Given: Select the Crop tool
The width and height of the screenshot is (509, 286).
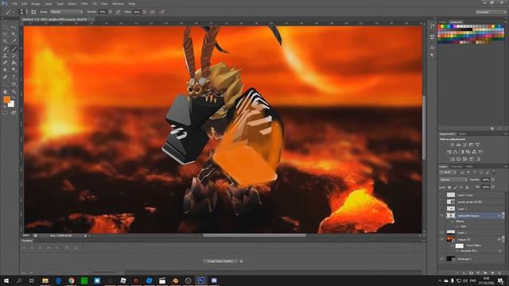Looking at the screenshot, I should pos(6,41).
